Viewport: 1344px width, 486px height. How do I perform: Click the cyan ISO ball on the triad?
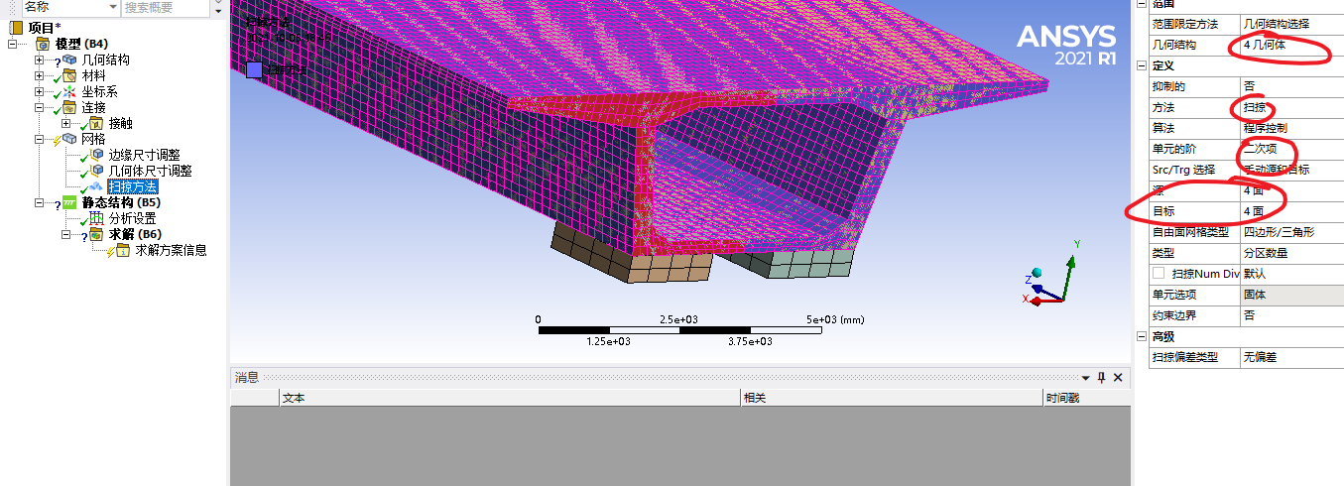1037,273
